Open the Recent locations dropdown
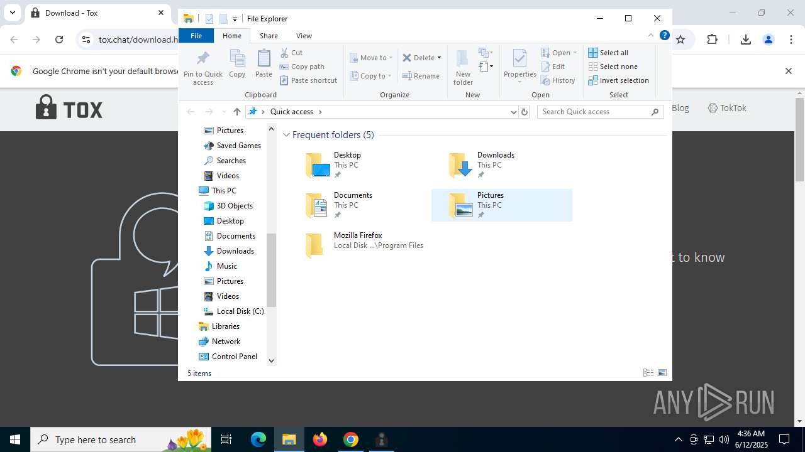This screenshot has width=805, height=452. [224, 112]
